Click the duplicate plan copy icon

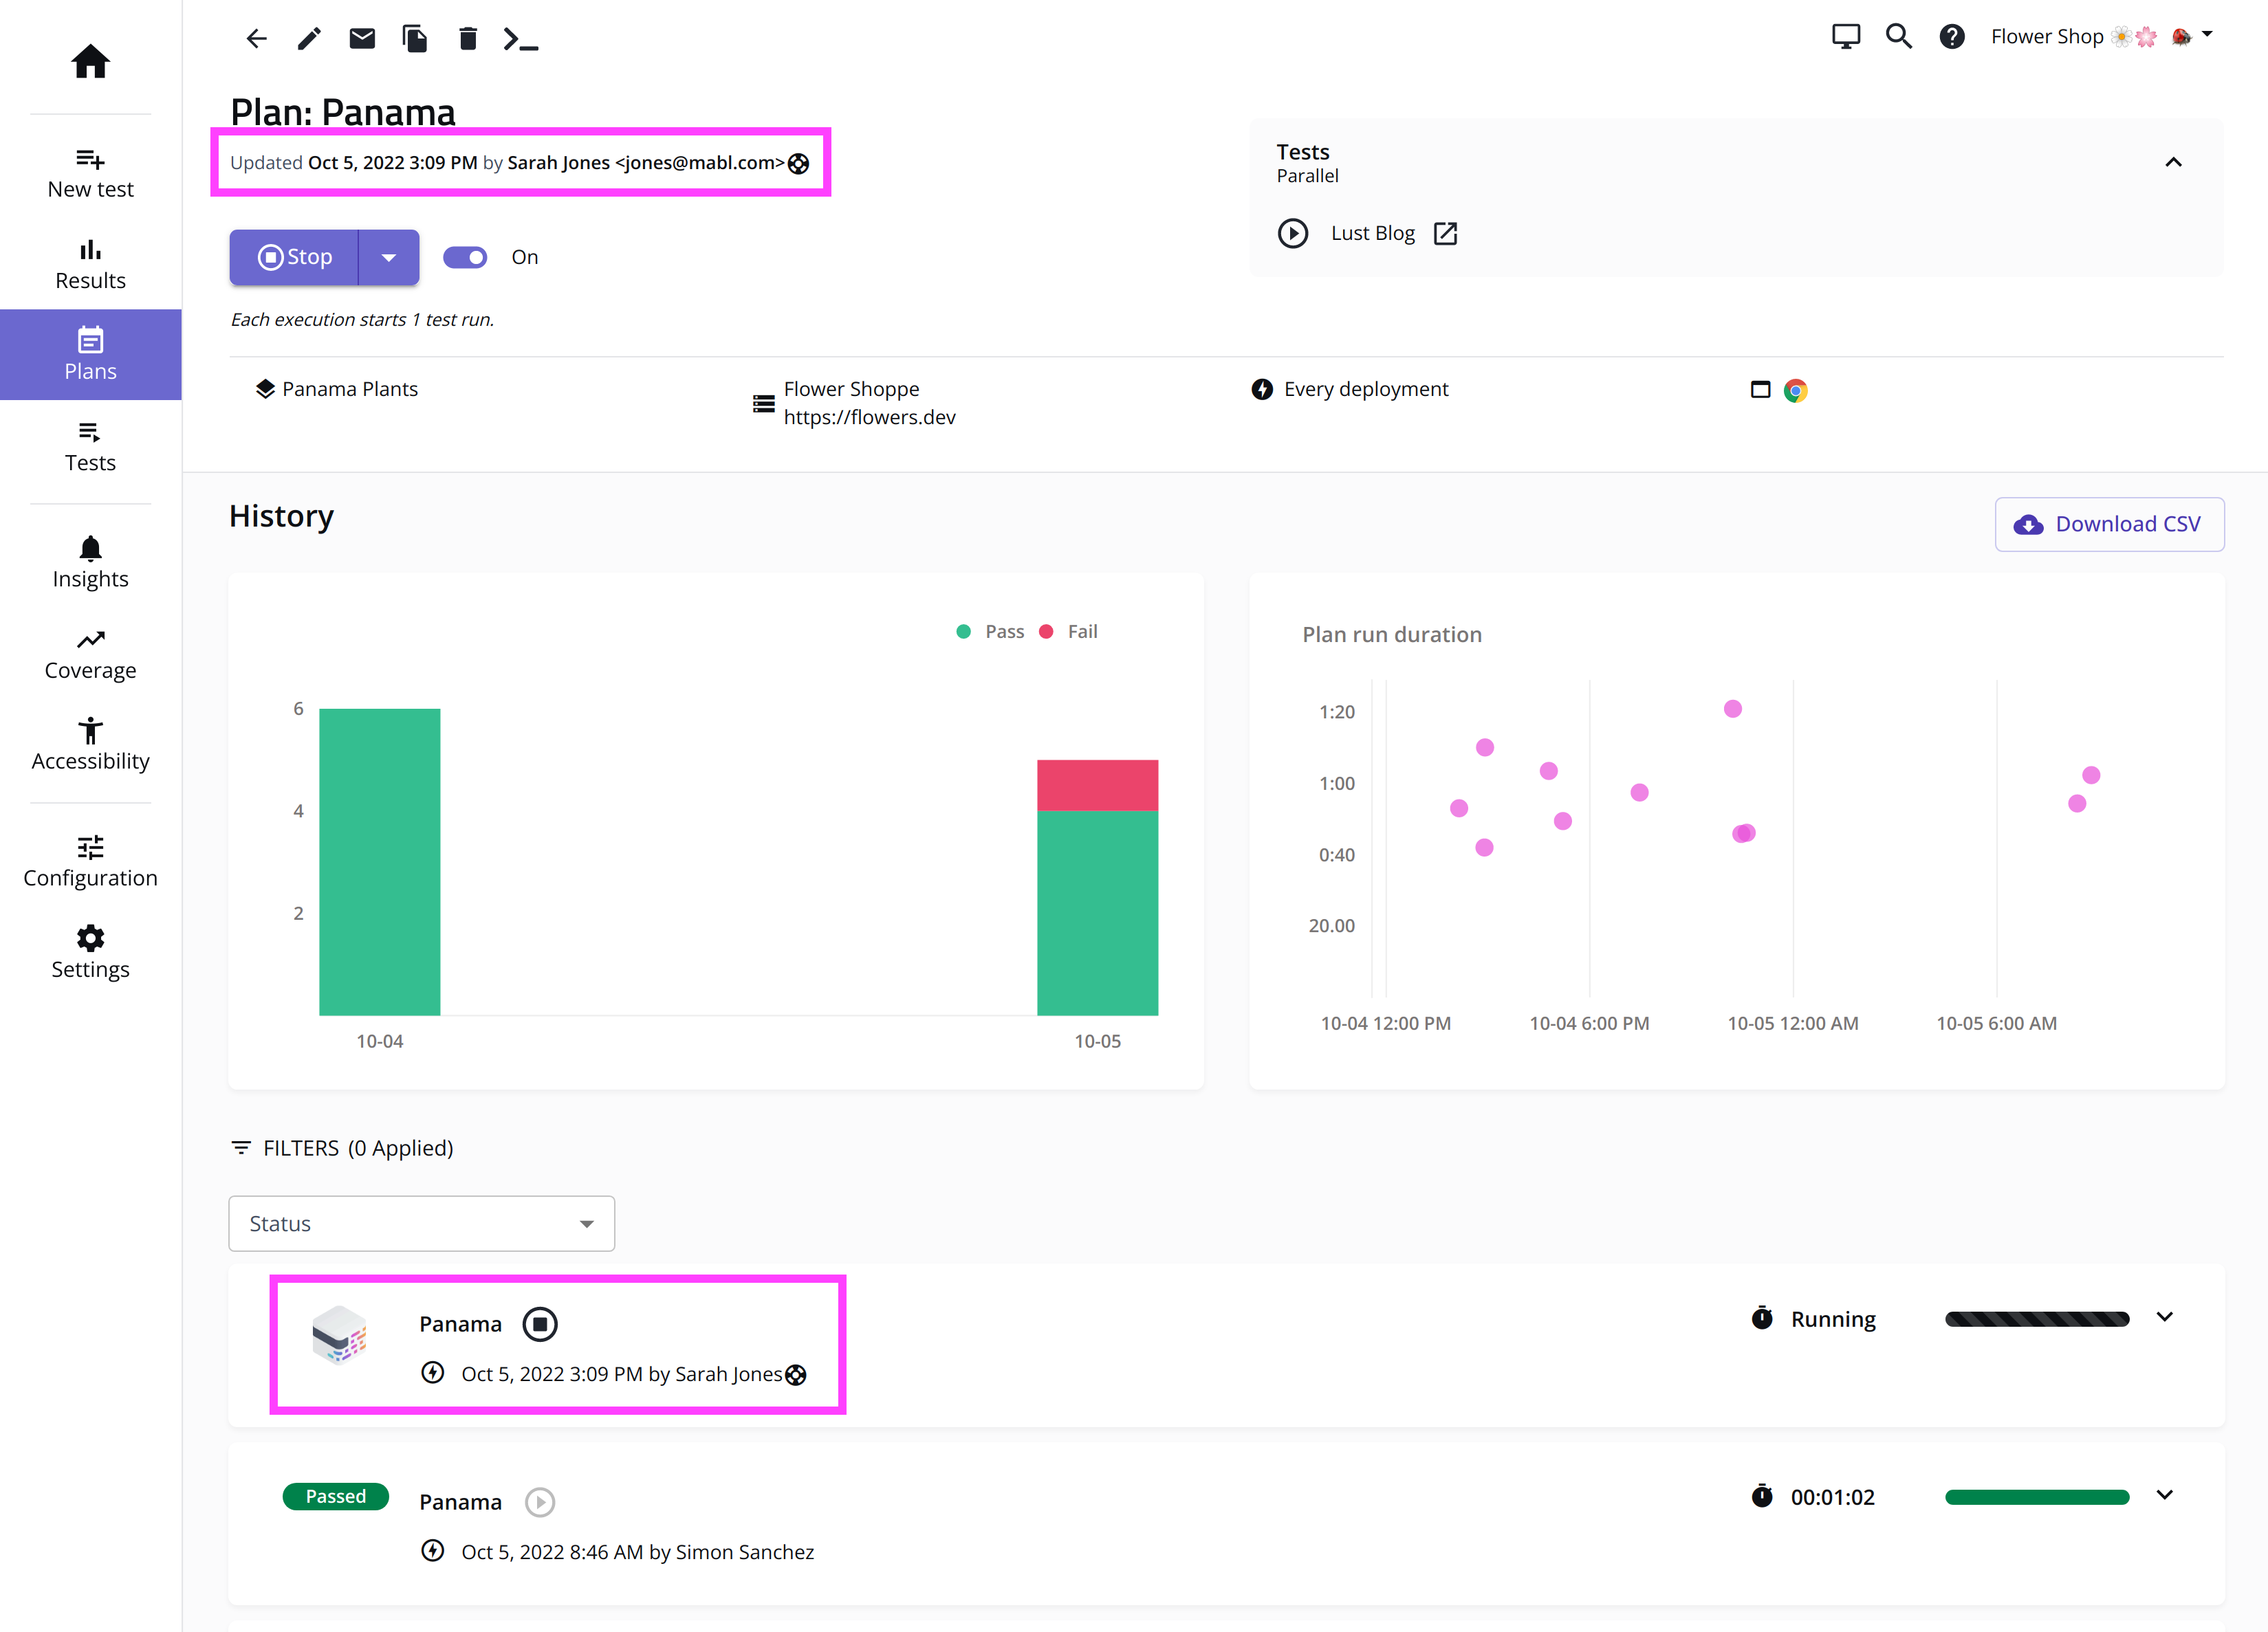tap(415, 39)
